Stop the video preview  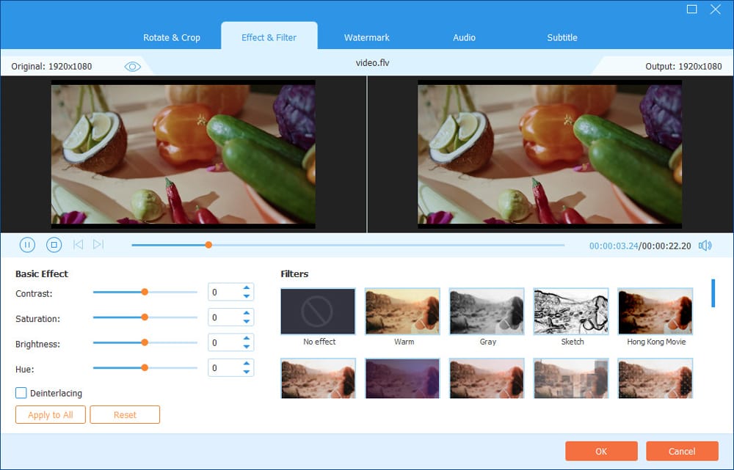pos(54,244)
